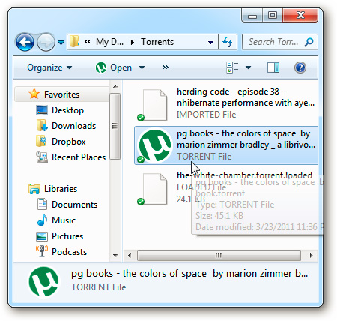Minimize the Torrents window
Viewport: 337px width, 321px height.
pyautogui.click(x=252, y=16)
